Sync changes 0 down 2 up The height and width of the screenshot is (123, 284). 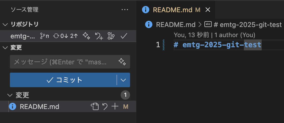click(x=65, y=36)
